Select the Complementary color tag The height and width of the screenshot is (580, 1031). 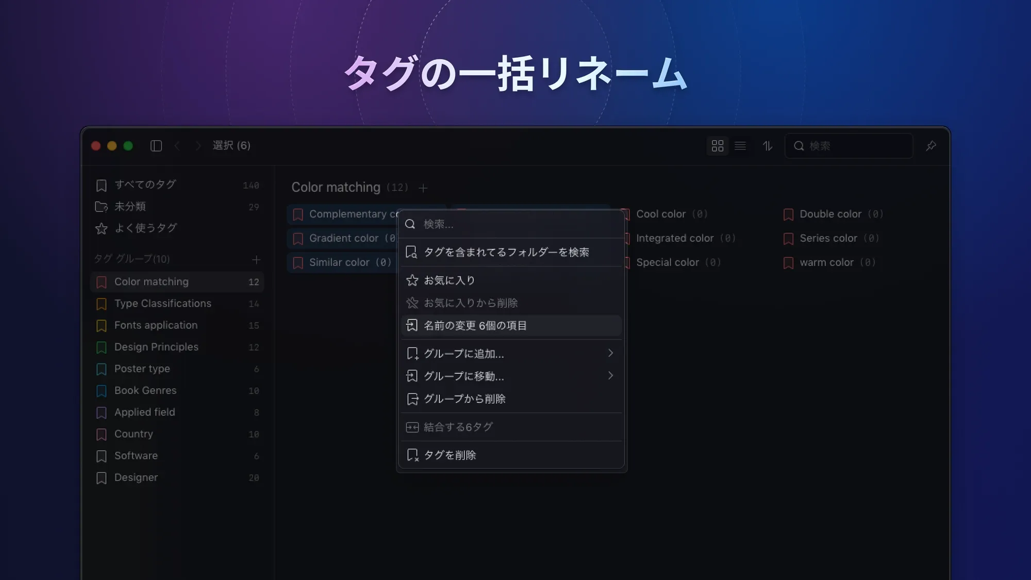(x=343, y=214)
